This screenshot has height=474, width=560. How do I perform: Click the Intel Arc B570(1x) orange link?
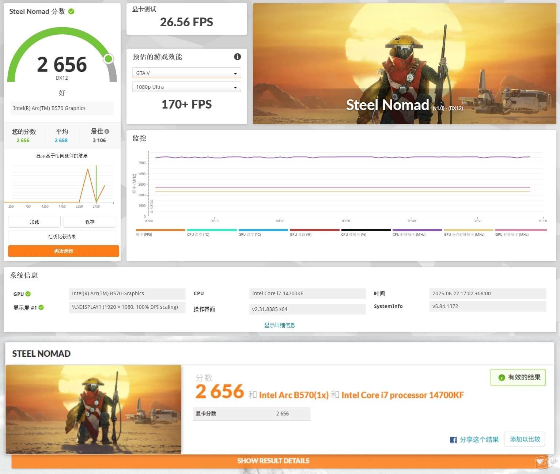[x=294, y=395]
